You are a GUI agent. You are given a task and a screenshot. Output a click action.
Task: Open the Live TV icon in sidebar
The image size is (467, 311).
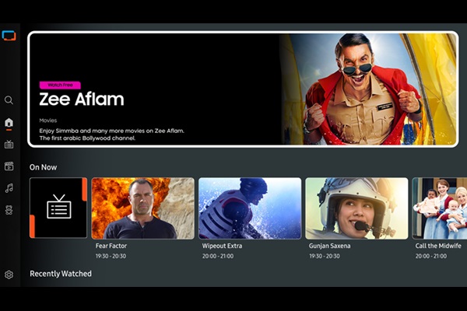pos(9,144)
